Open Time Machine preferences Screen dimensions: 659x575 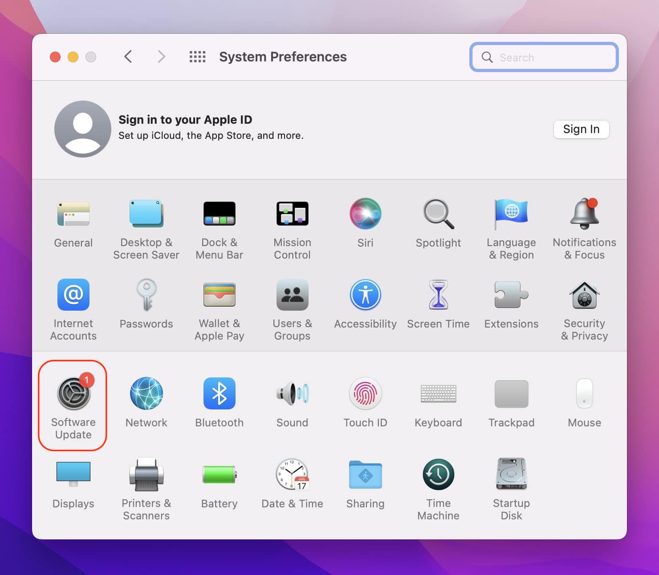pos(438,475)
